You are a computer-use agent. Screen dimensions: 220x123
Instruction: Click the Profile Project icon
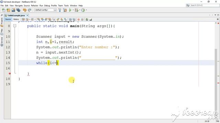pyautogui.click(x=83, y=10)
